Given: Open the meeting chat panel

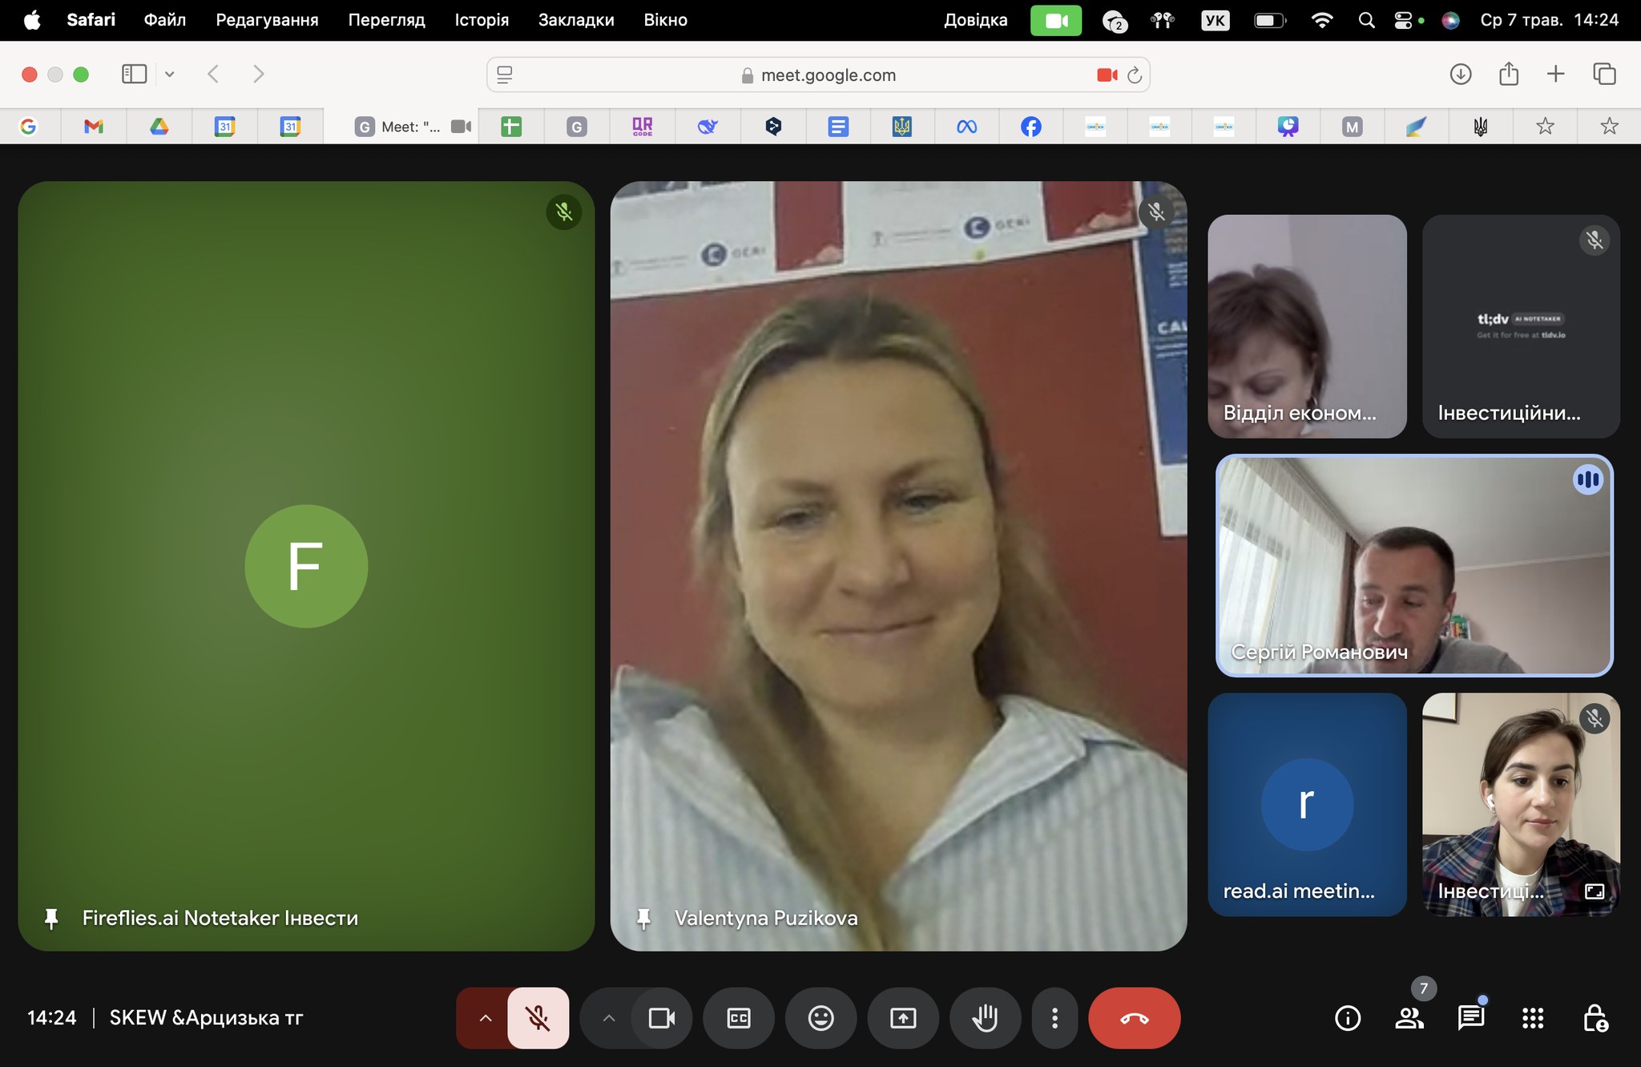Looking at the screenshot, I should tap(1471, 1018).
